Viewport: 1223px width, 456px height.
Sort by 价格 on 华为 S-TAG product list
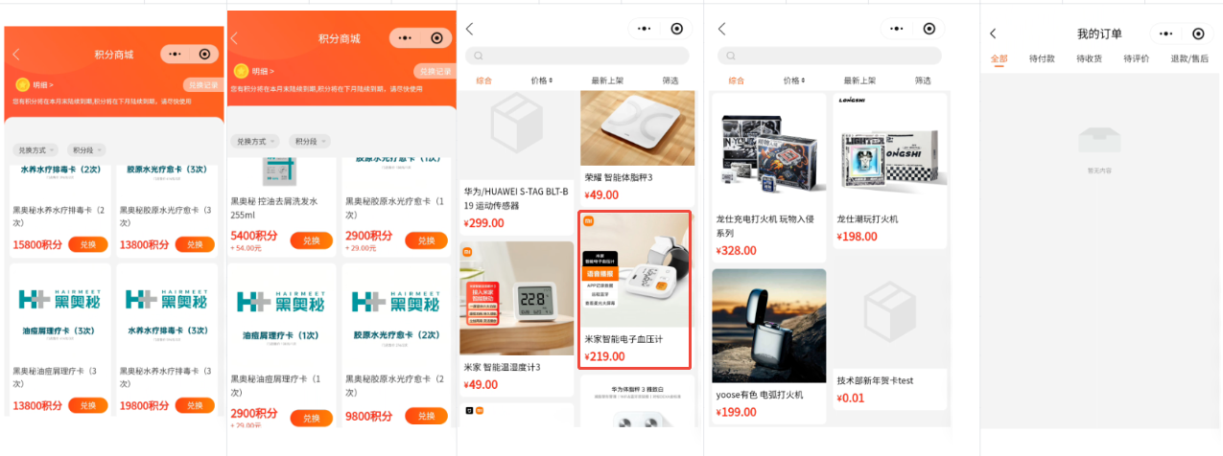coord(542,80)
